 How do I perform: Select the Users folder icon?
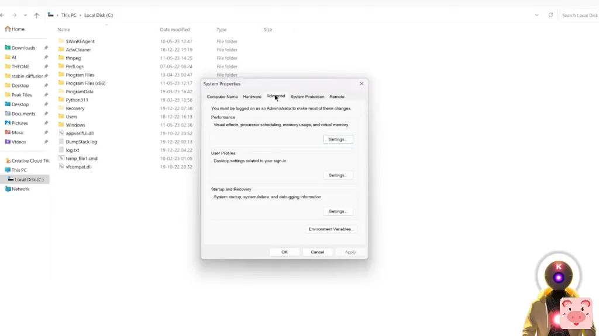[x=61, y=116]
